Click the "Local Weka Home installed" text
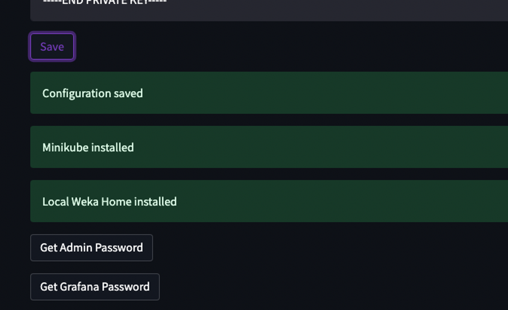This screenshot has width=508, height=310. click(110, 202)
